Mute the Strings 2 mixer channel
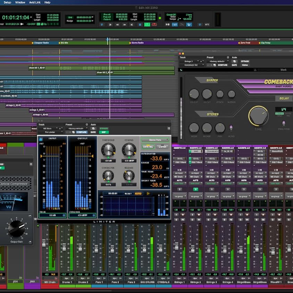The height and width of the screenshot is (293, 293). [199, 220]
